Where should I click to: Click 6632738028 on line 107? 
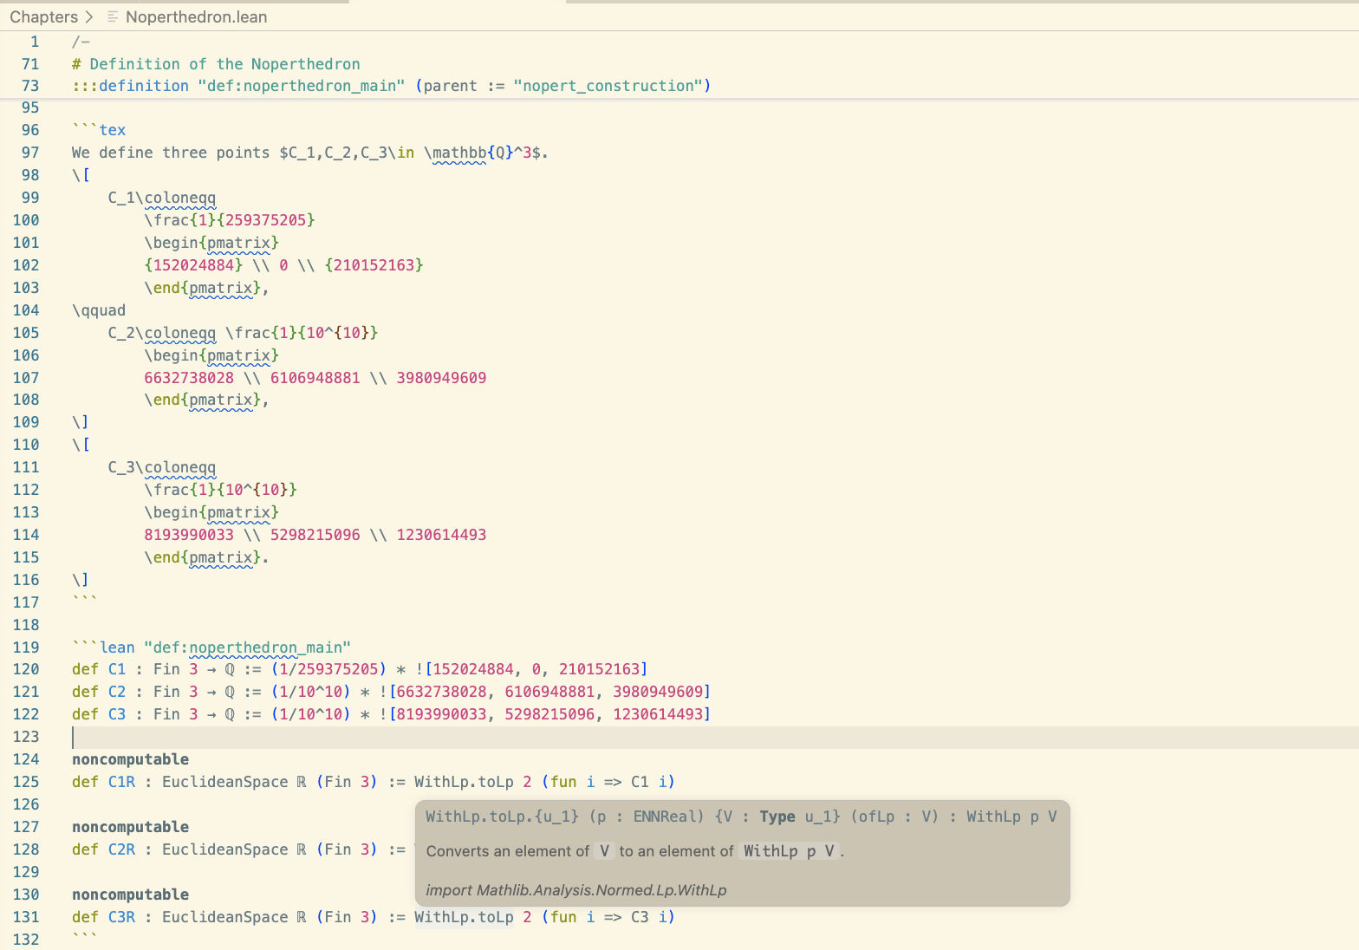click(x=189, y=378)
